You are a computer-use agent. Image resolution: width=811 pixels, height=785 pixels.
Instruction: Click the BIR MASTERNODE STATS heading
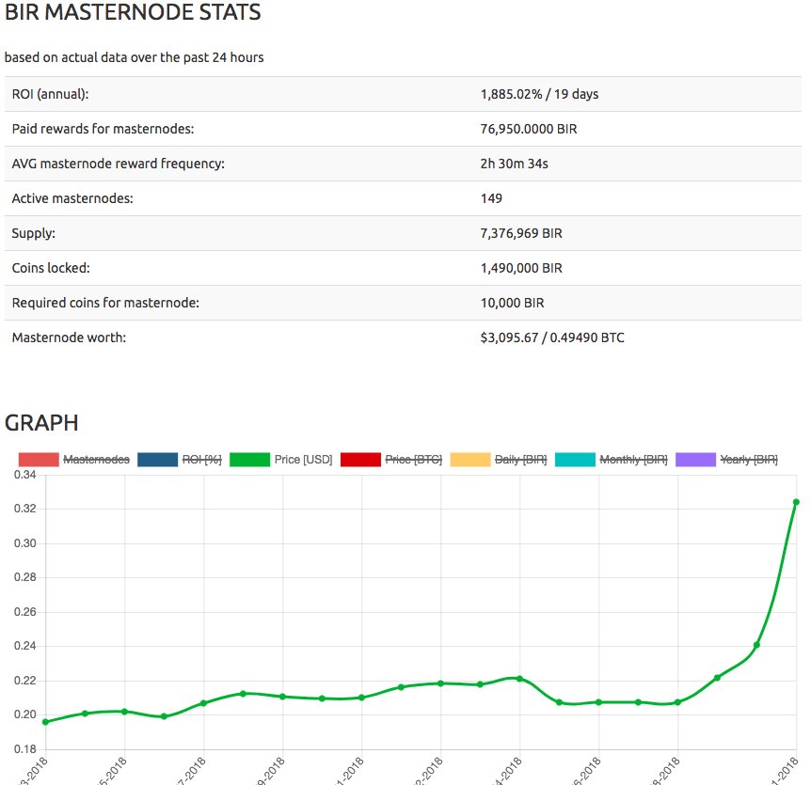click(132, 14)
